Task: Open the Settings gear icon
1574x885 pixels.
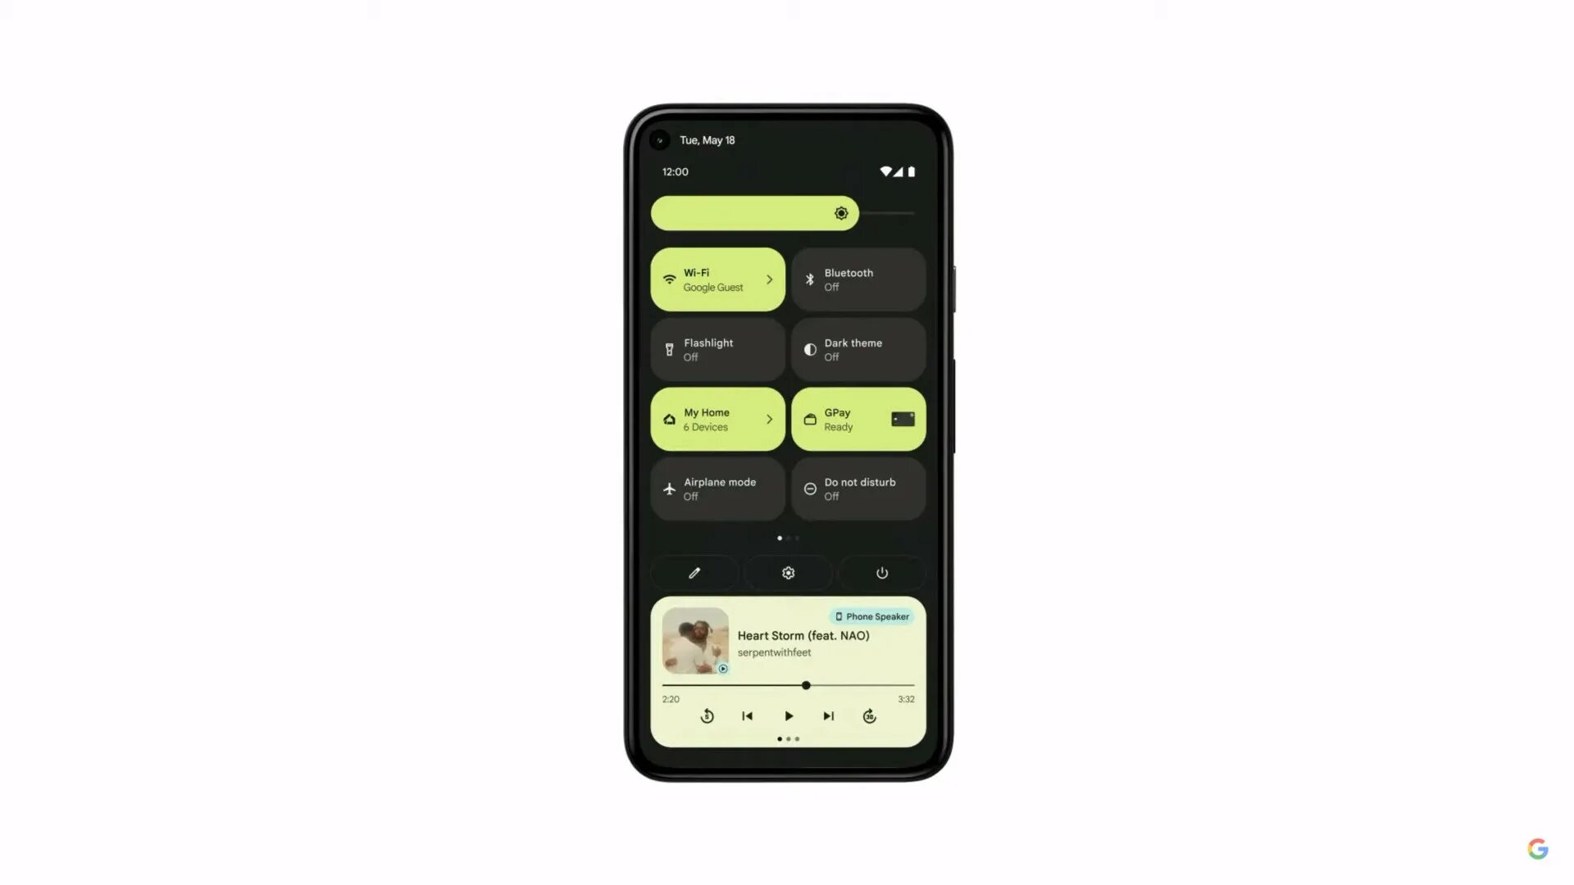Action: pyautogui.click(x=788, y=573)
